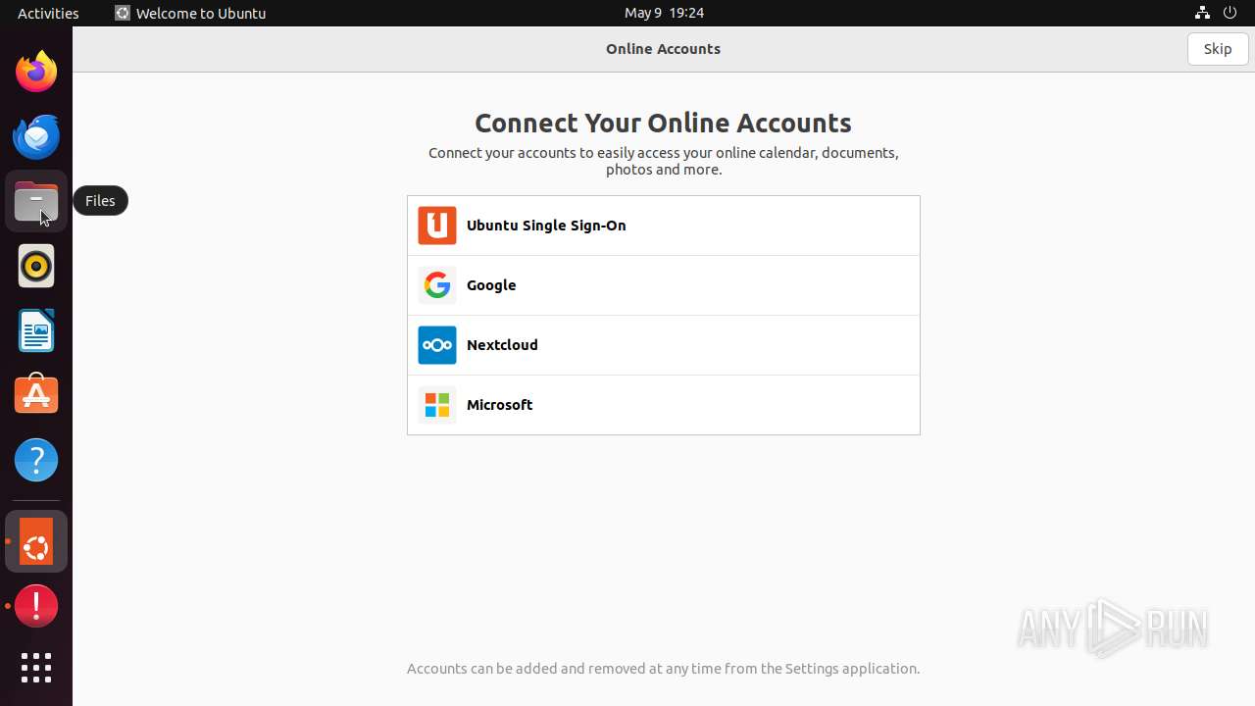
Task: Skip the online accounts setup
Action: (x=1218, y=49)
